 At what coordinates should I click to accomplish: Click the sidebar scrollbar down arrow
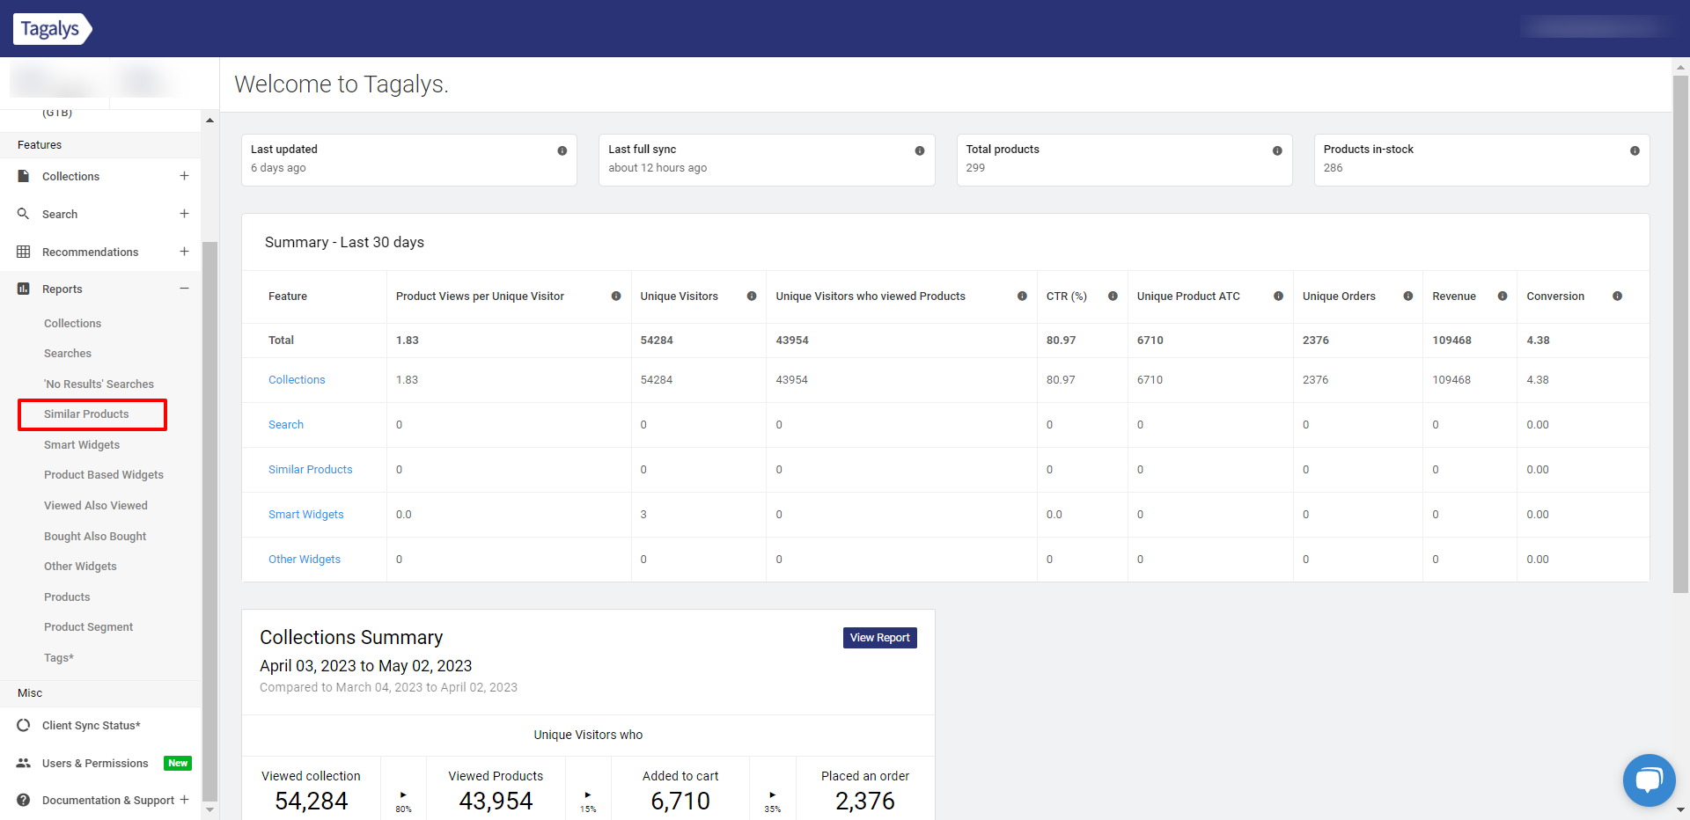click(209, 809)
